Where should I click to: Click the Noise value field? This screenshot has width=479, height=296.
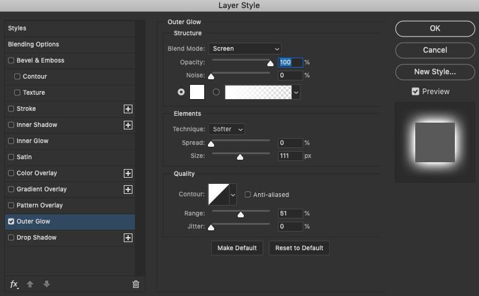290,75
